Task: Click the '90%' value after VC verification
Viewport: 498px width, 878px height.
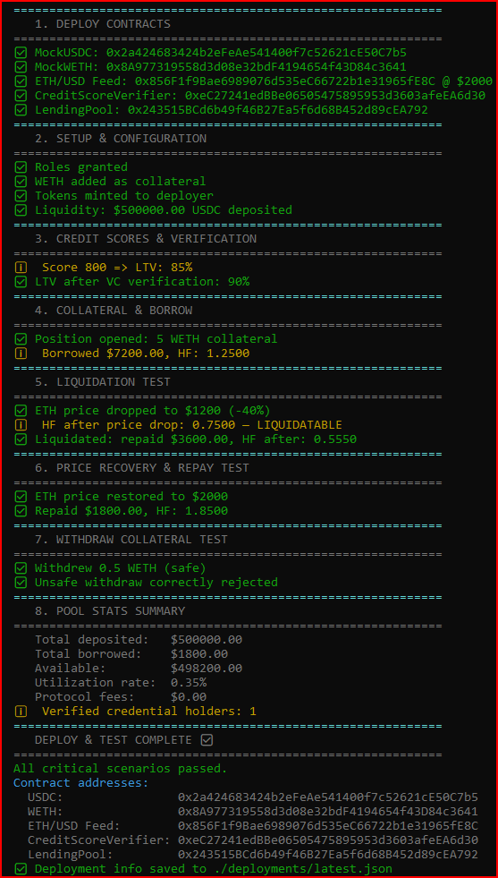Action: 239,282
